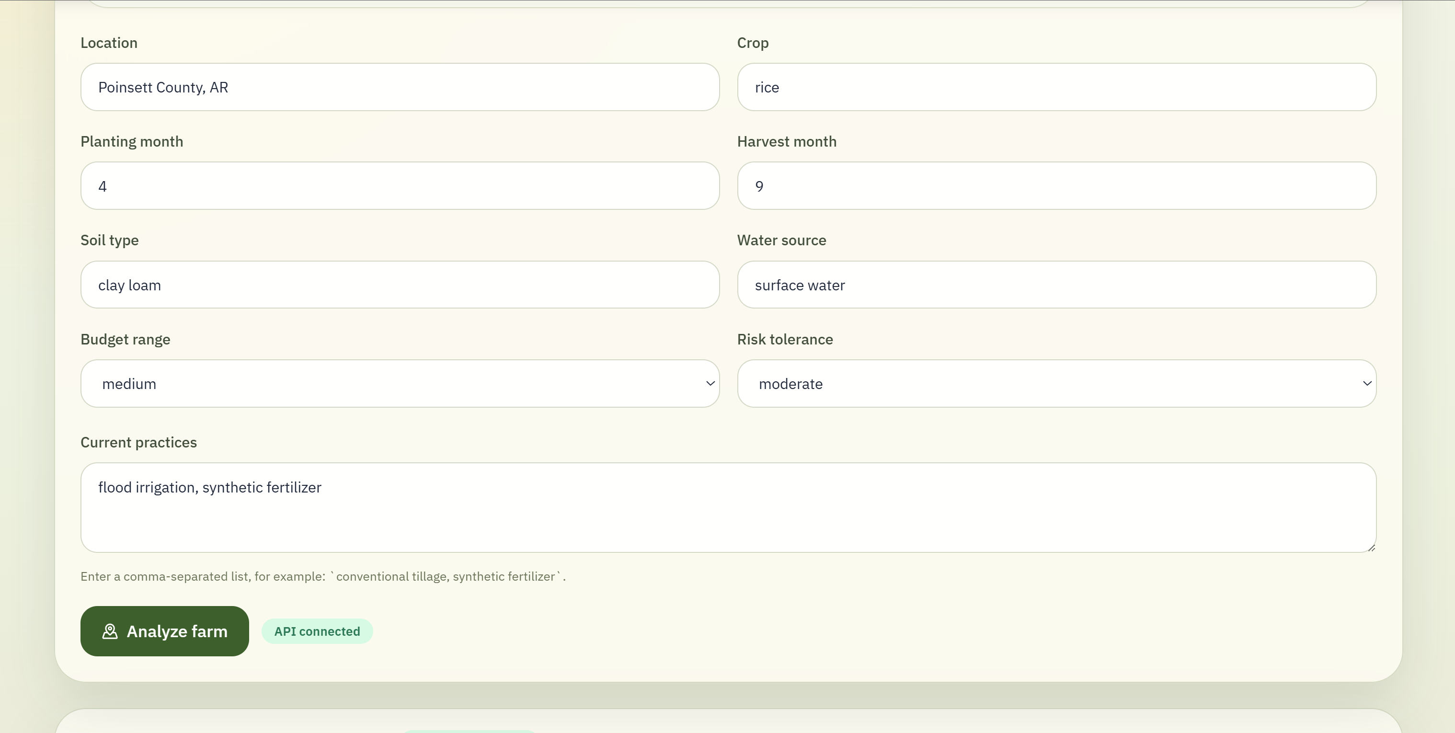Click the Current practices label
Screen dimensions: 1455x733
pyautogui.click(x=138, y=442)
